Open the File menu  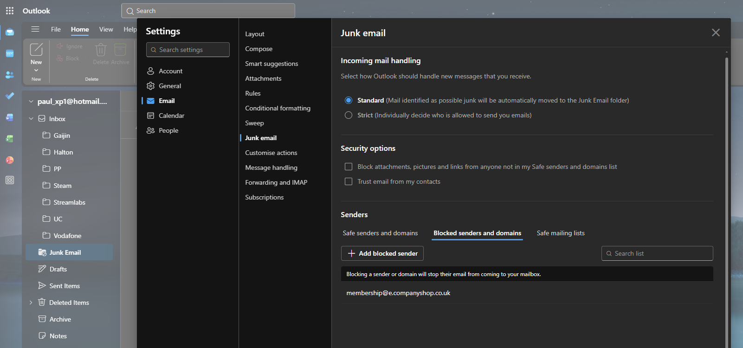[56, 29]
